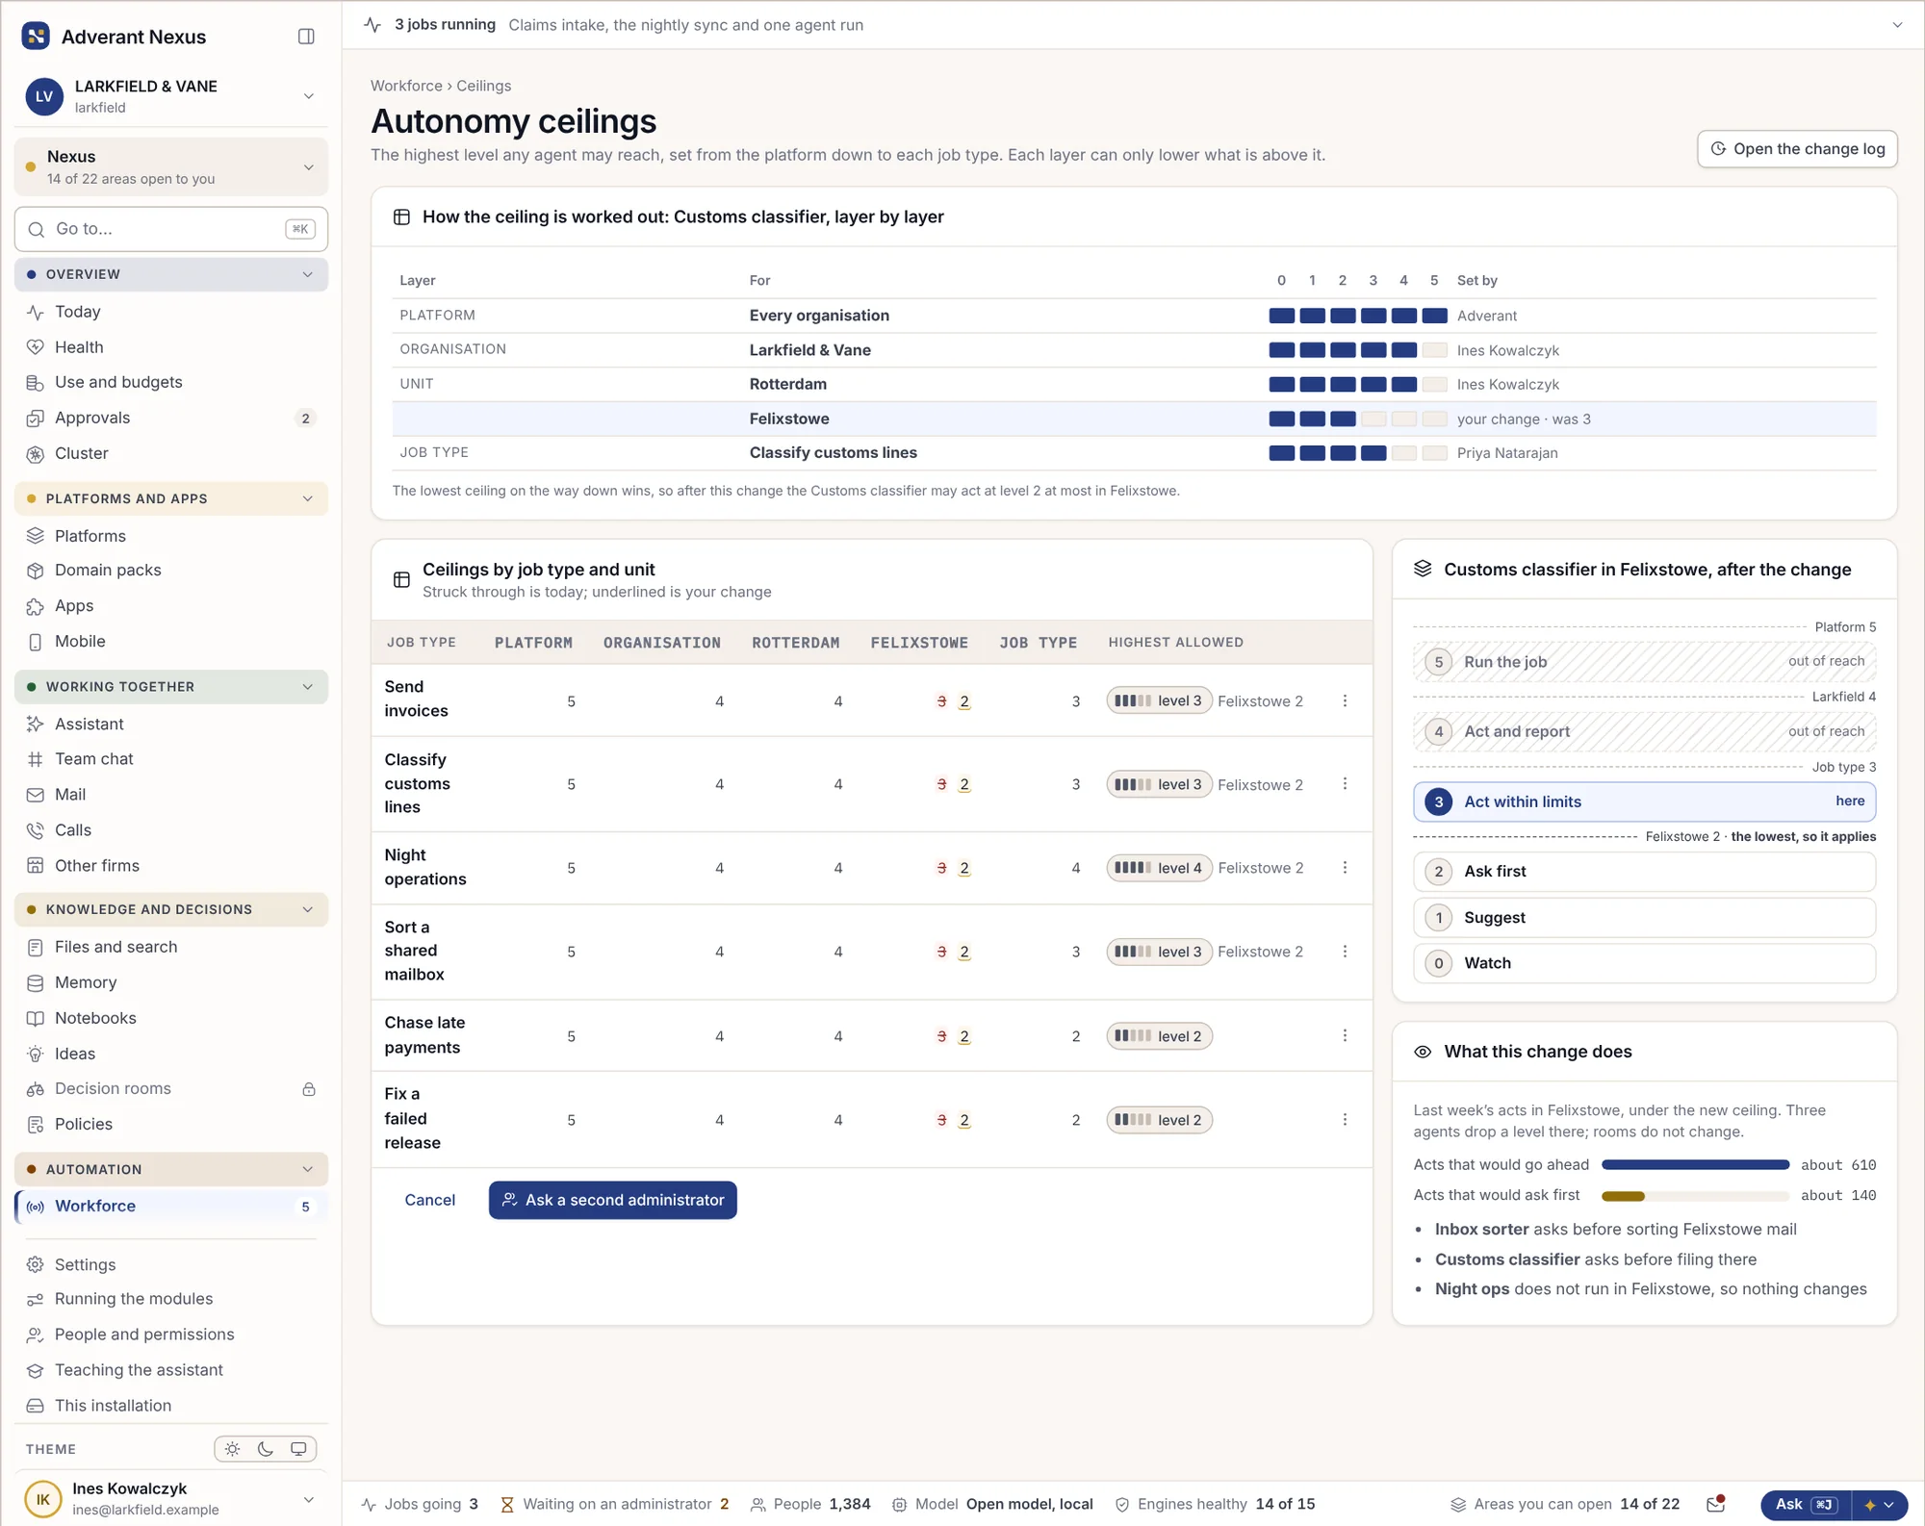Viewport: 1925px width, 1526px height.
Task: Switch to dark theme
Action: [x=266, y=1449]
